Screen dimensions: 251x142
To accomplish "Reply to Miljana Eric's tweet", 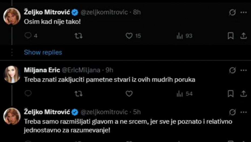I will coord(28,94).
